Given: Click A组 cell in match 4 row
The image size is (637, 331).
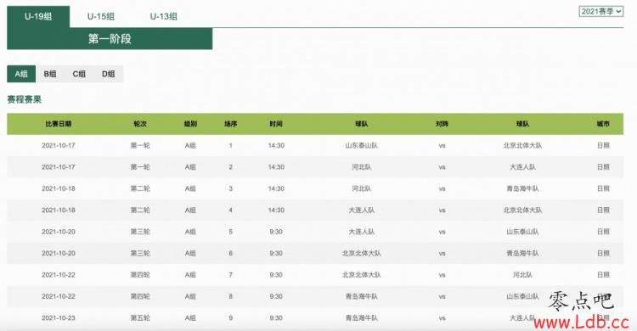Looking at the screenshot, I should click(190, 210).
